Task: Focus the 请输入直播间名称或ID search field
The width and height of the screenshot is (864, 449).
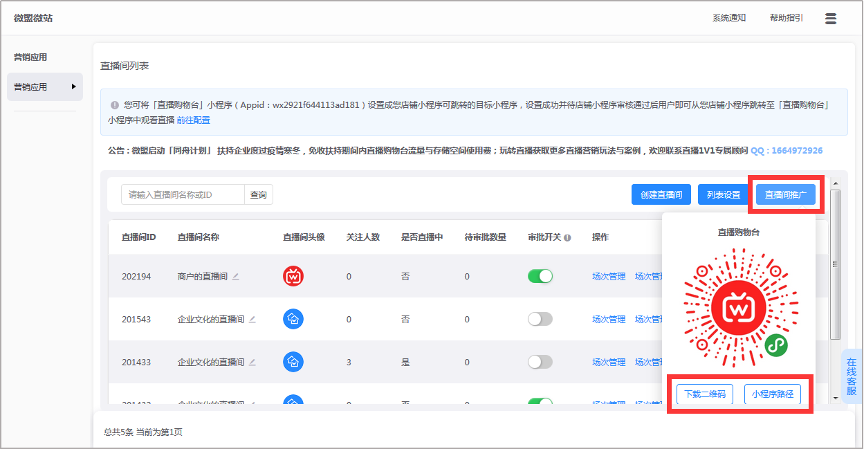Action: 183,195
